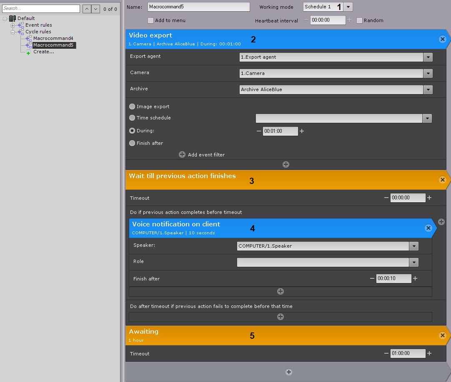Open the Speaker selection dropdown

tap(413, 246)
